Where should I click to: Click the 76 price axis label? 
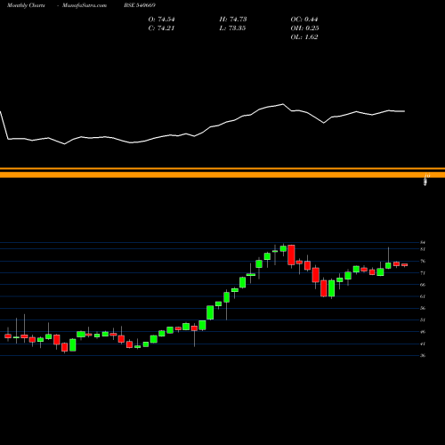(x=423, y=261)
